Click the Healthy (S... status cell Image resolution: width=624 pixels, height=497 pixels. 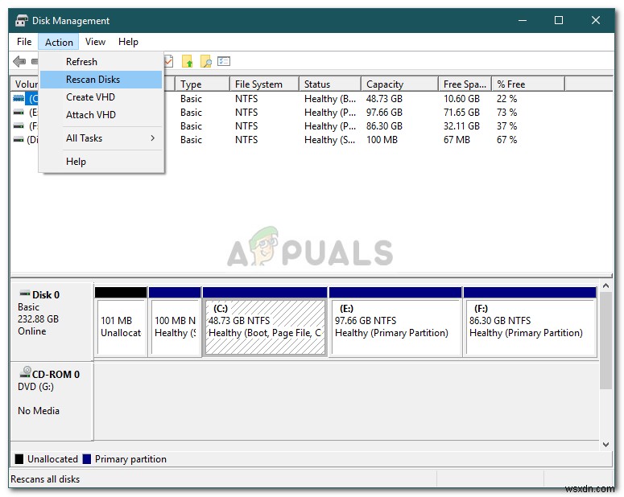(x=330, y=140)
